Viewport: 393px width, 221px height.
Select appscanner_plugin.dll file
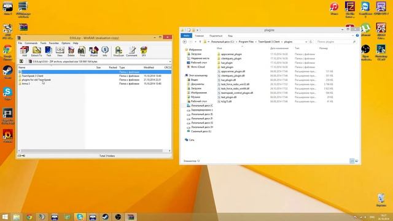pos(233,71)
